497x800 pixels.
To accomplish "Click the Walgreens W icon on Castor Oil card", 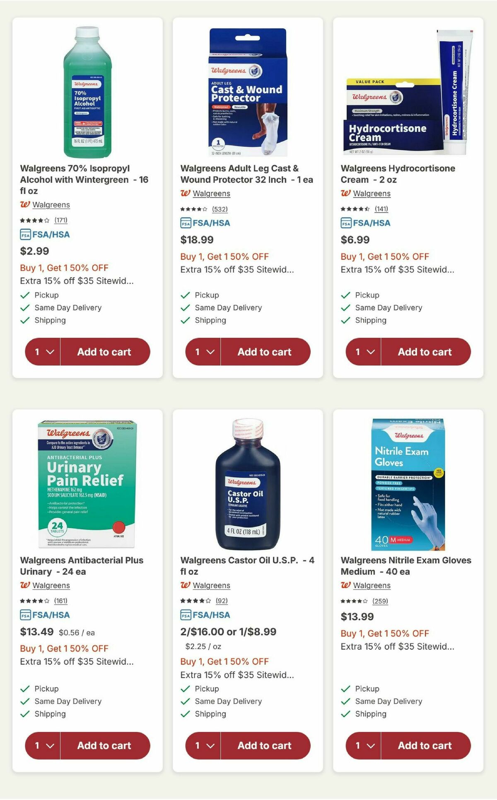I will (x=185, y=585).
